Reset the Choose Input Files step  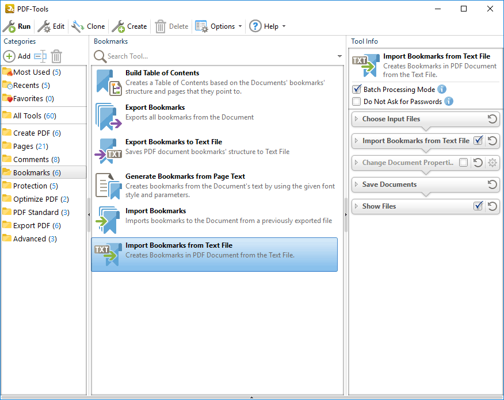492,119
